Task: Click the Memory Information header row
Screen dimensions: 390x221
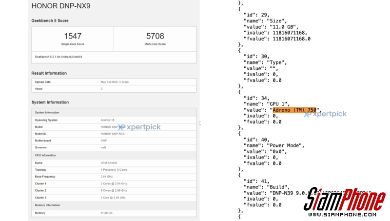Action: tap(114, 205)
